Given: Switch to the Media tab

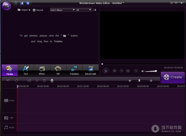Looking at the screenshot, I should pyautogui.click(x=10, y=70).
